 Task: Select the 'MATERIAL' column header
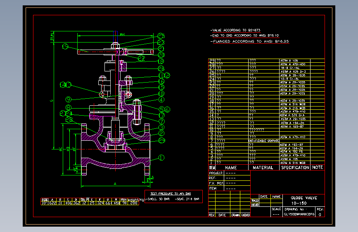(263, 168)
